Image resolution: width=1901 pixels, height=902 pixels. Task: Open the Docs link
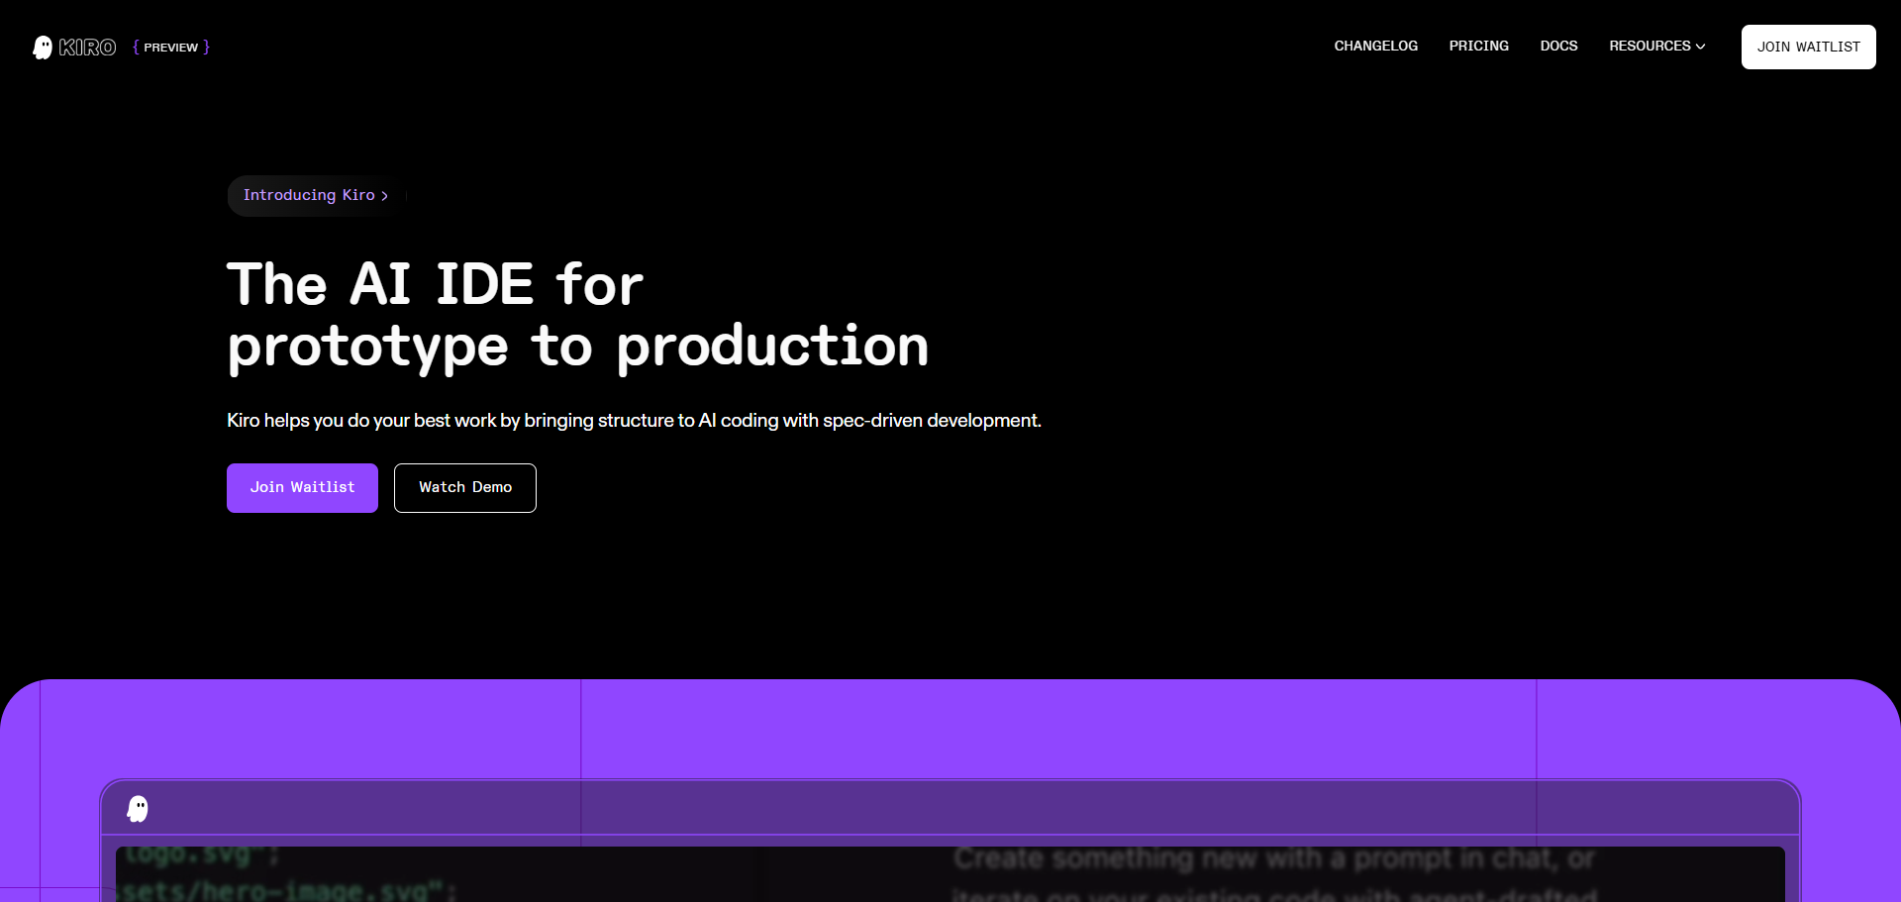1558,47
